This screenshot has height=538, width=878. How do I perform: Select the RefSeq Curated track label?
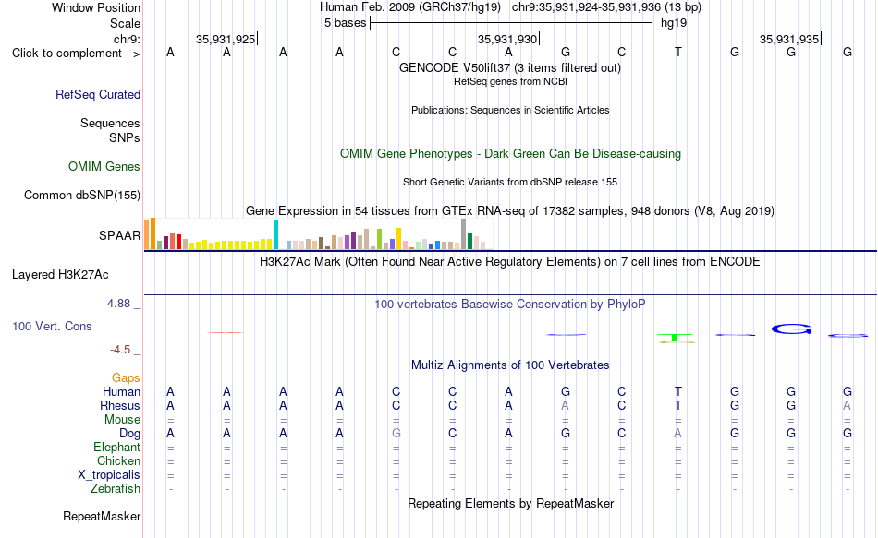97,94
